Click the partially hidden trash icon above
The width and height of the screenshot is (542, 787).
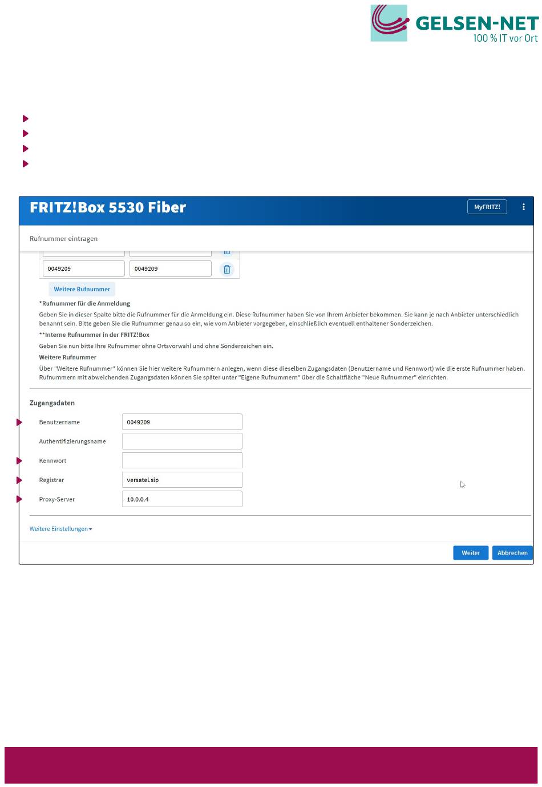coord(226,252)
